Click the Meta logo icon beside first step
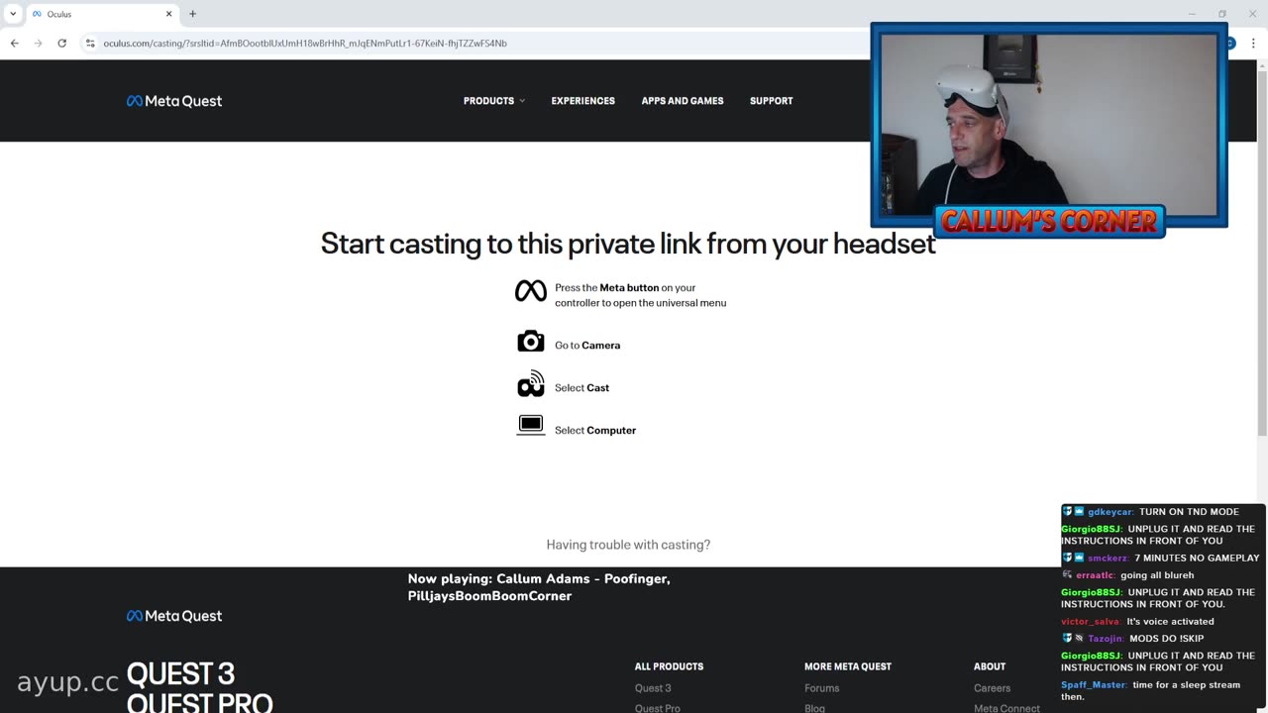 pos(531,291)
